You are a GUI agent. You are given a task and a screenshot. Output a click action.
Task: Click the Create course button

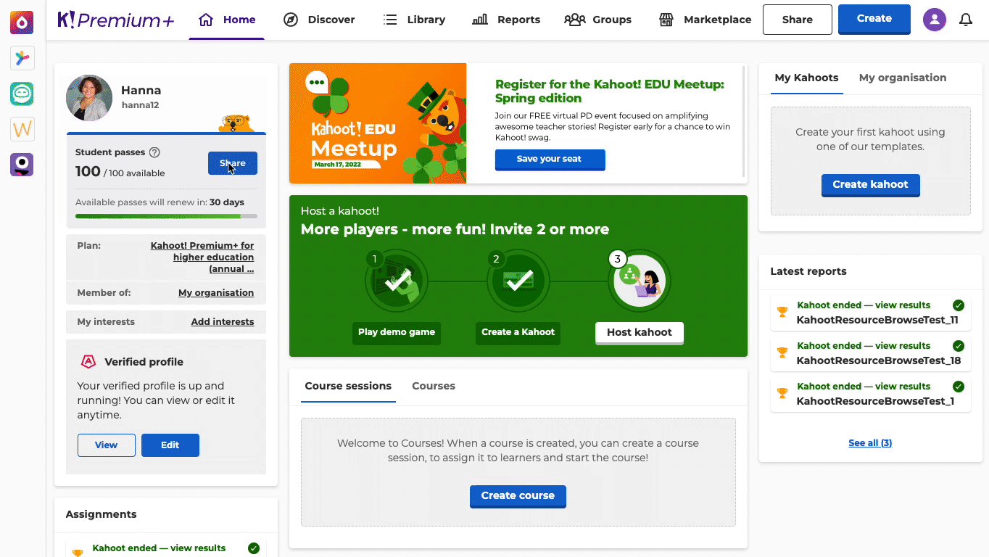click(518, 496)
